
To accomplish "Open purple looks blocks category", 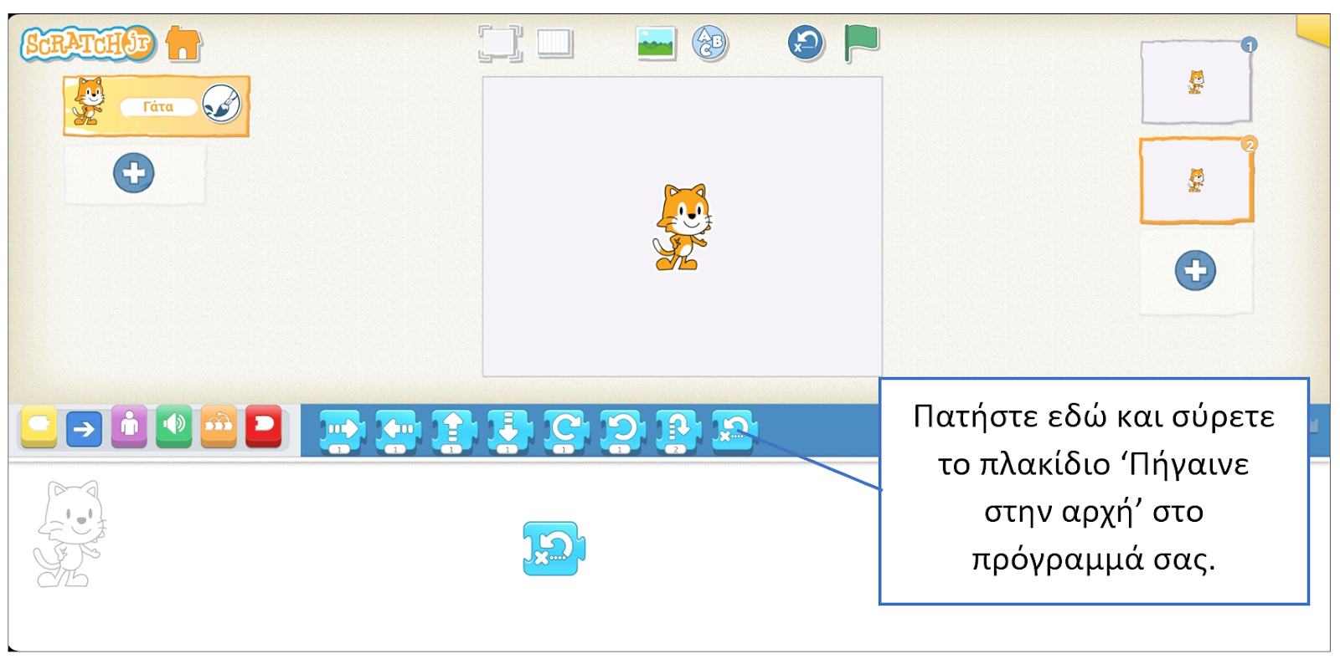I will tap(129, 427).
